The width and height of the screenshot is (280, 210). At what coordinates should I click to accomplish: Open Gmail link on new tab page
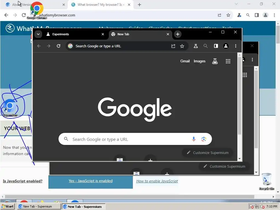(185, 61)
